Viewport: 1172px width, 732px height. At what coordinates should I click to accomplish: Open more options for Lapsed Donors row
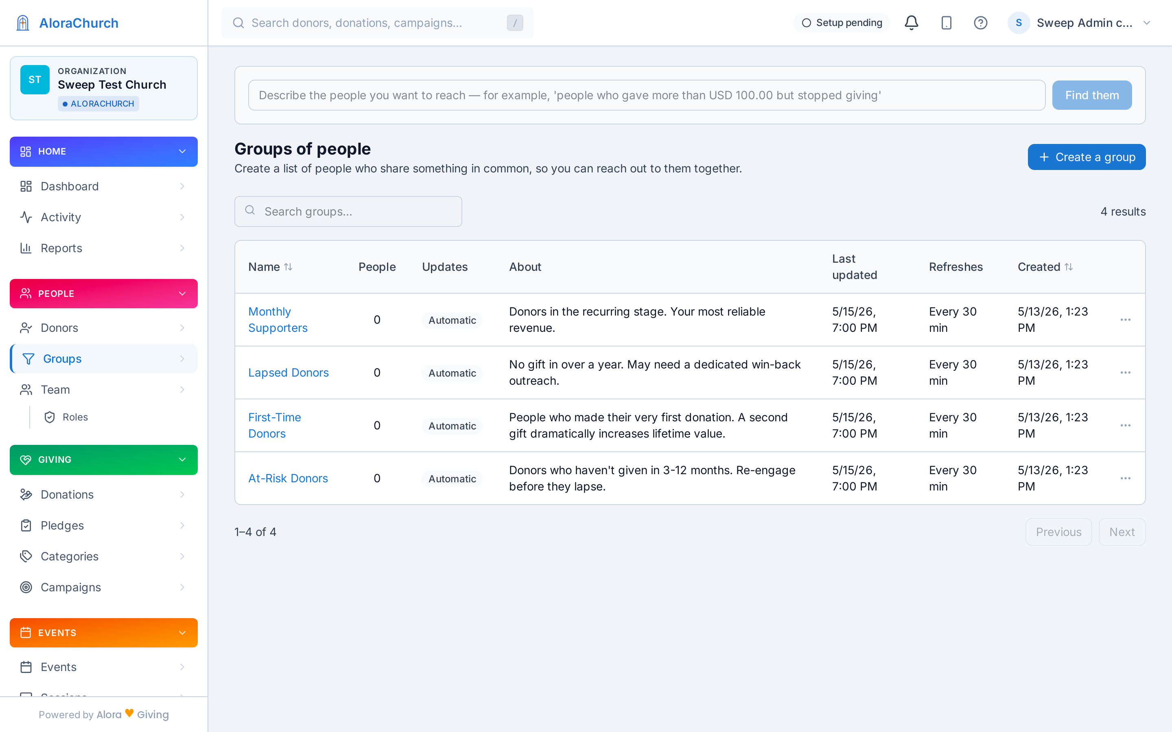[1126, 372]
